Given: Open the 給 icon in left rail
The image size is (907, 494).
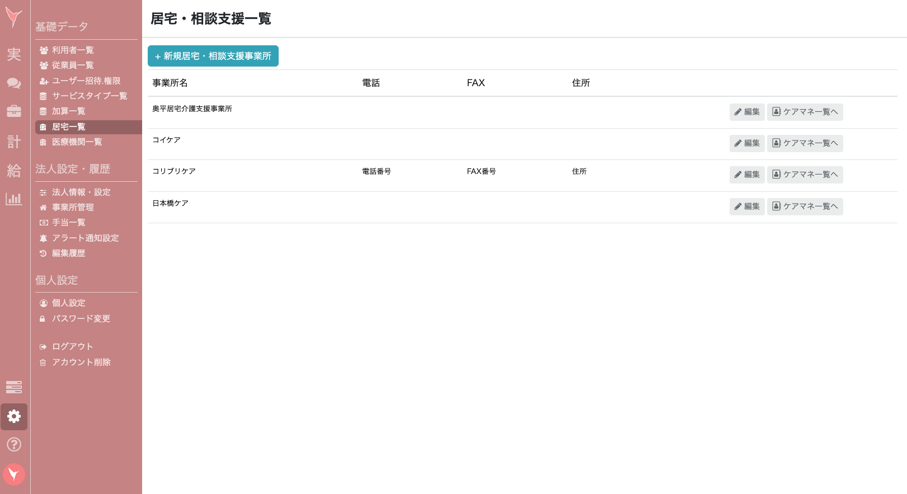Looking at the screenshot, I should pos(14,171).
